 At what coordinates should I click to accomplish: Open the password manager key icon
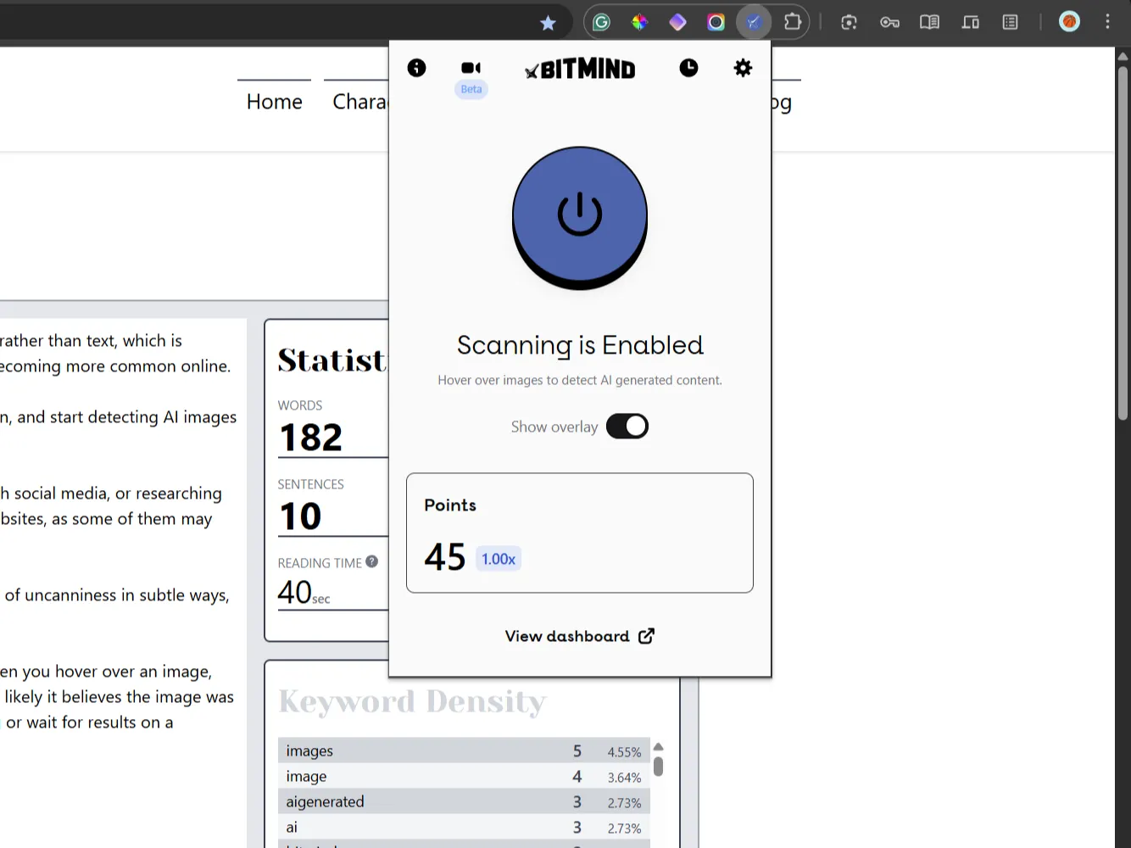click(x=889, y=22)
